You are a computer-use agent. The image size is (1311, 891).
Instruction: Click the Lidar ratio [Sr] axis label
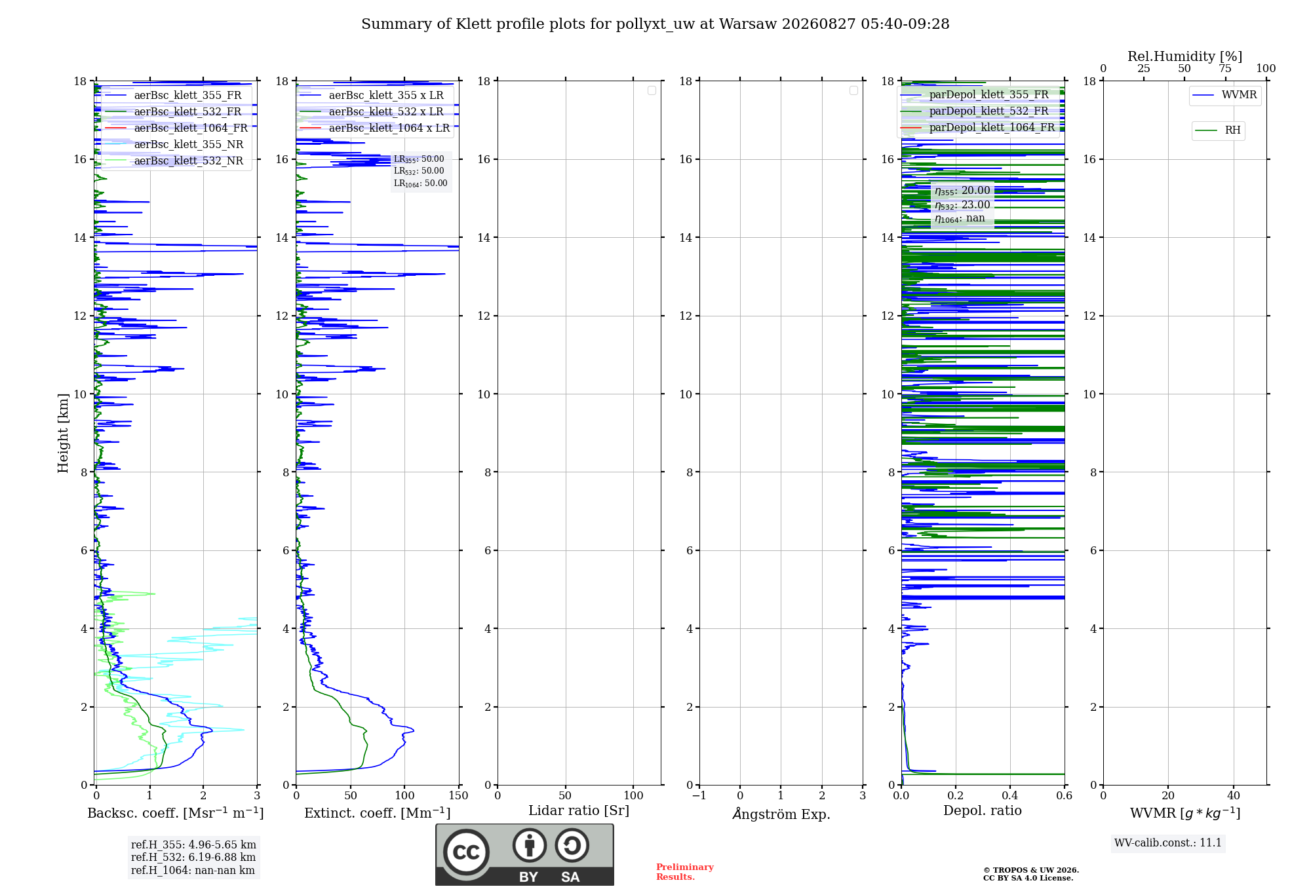click(579, 811)
